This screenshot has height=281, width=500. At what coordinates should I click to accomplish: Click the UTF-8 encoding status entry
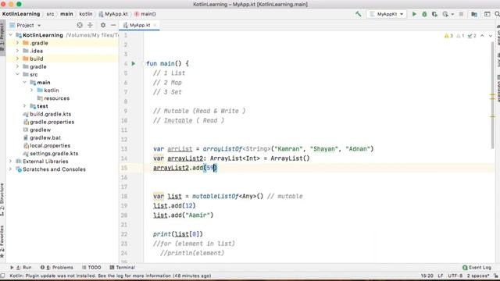click(x=455, y=276)
